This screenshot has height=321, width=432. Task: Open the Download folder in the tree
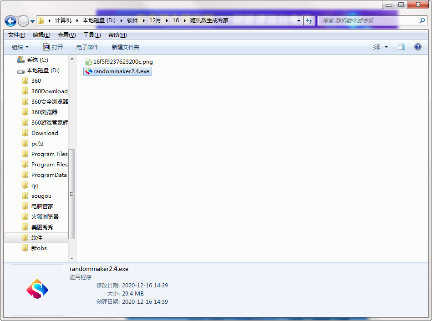[x=45, y=133]
